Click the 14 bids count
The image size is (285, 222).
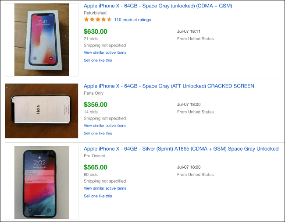(x=91, y=112)
